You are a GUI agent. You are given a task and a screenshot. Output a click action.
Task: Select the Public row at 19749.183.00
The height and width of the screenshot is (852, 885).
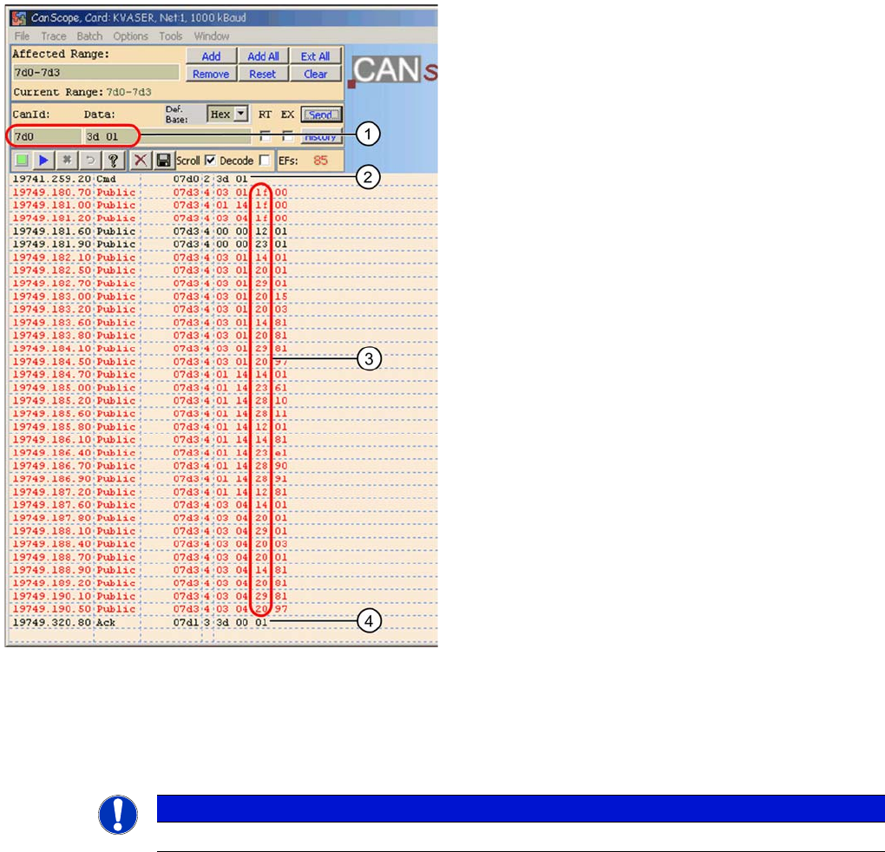pyautogui.click(x=223, y=296)
